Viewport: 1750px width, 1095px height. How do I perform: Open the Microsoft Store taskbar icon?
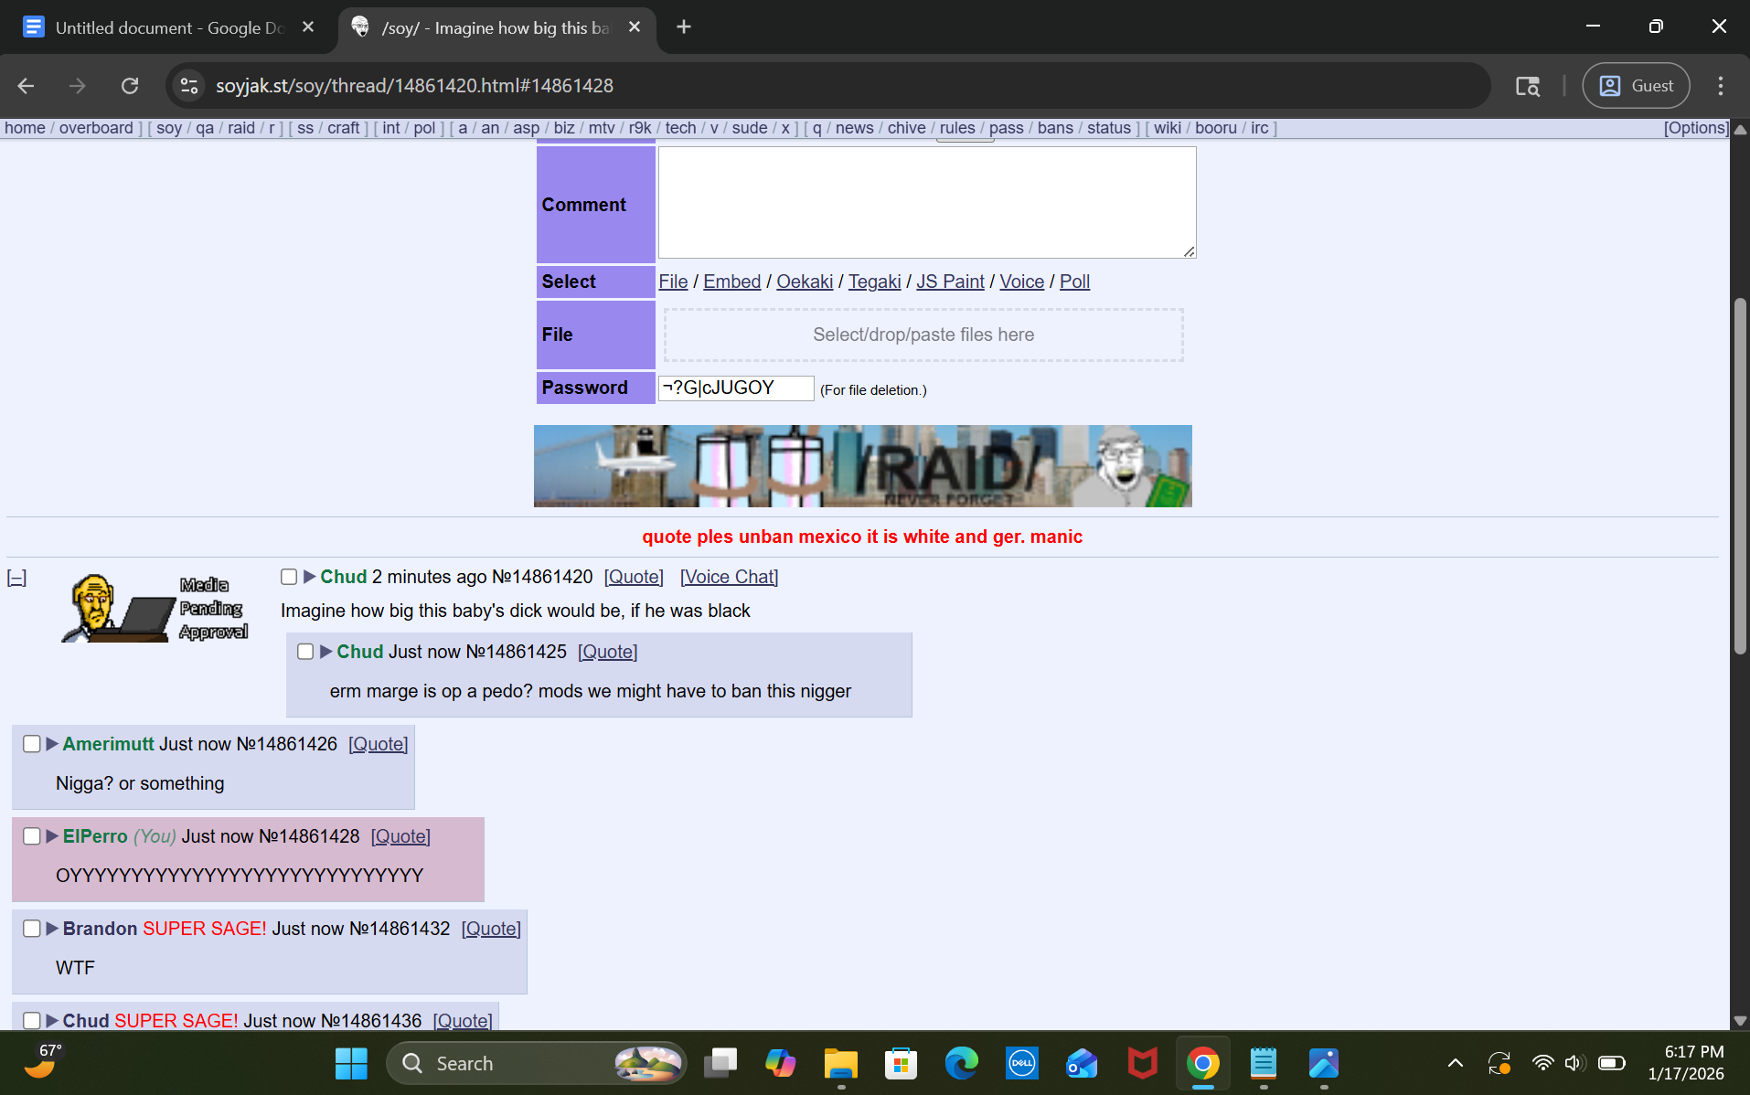(901, 1063)
